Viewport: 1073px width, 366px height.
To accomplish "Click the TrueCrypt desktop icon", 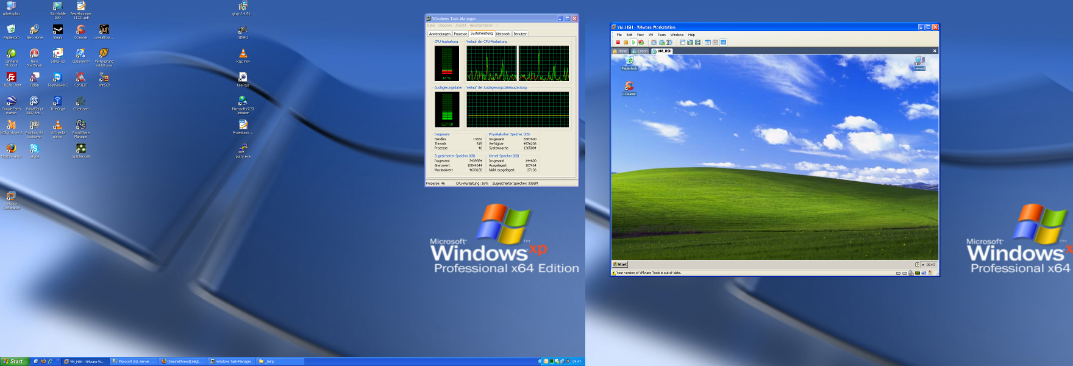I will [x=57, y=104].
